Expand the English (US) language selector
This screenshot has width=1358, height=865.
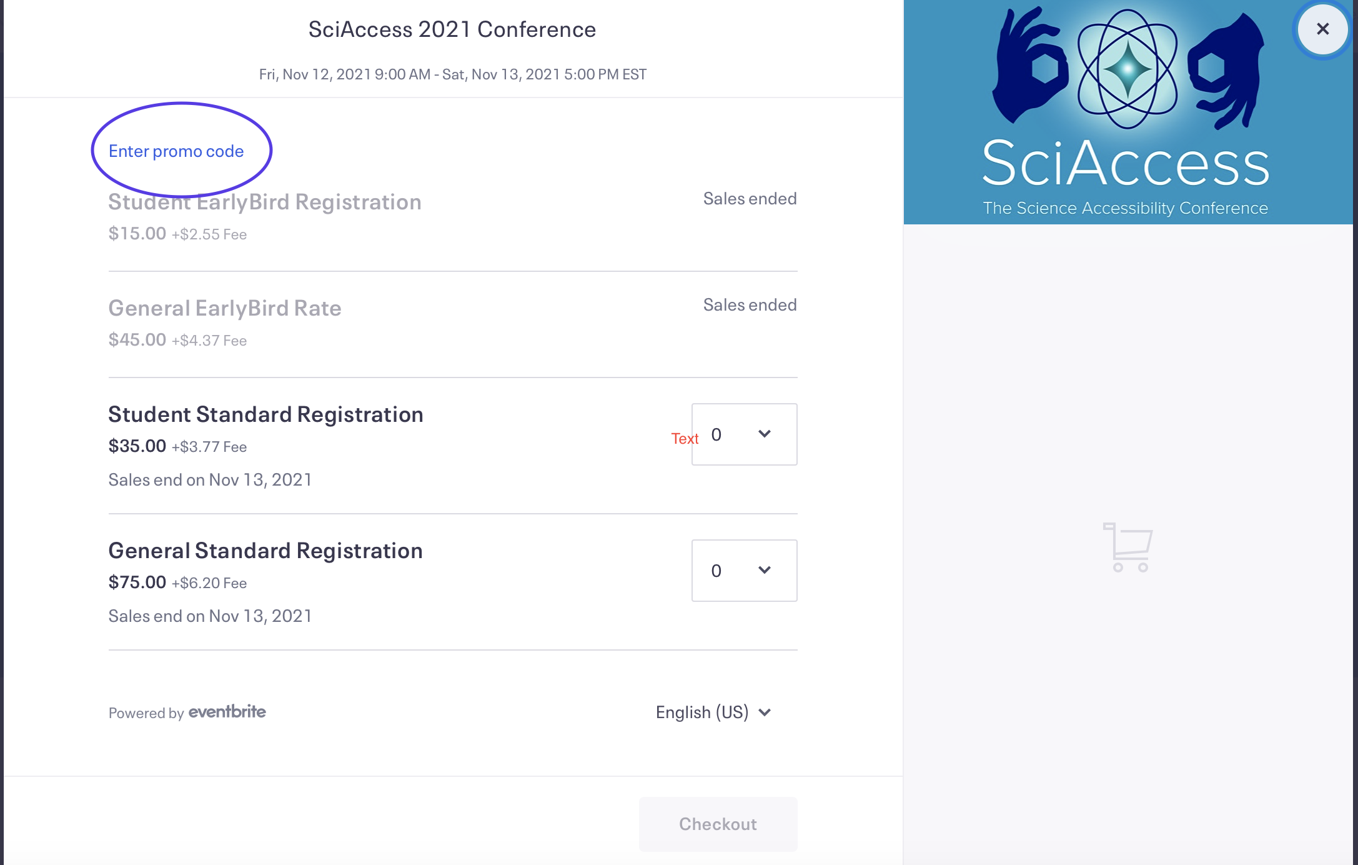click(713, 712)
